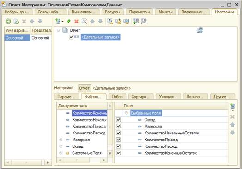Expand the СистемныеПоля folder
The image size is (242, 169).
click(x=60, y=153)
